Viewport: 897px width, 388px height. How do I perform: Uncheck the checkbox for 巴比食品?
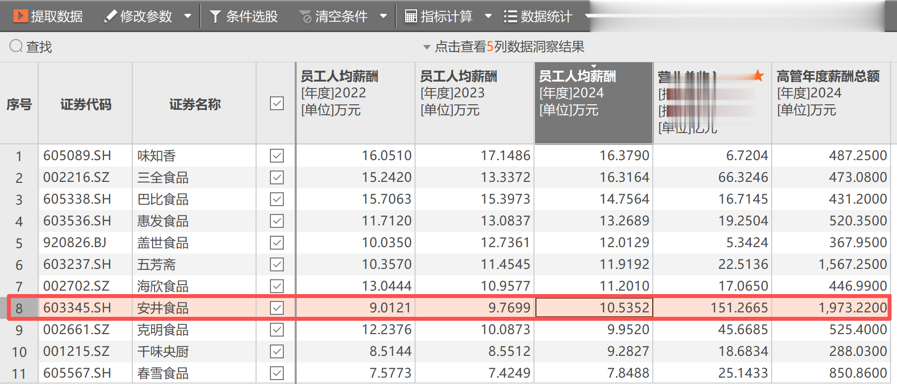click(277, 199)
